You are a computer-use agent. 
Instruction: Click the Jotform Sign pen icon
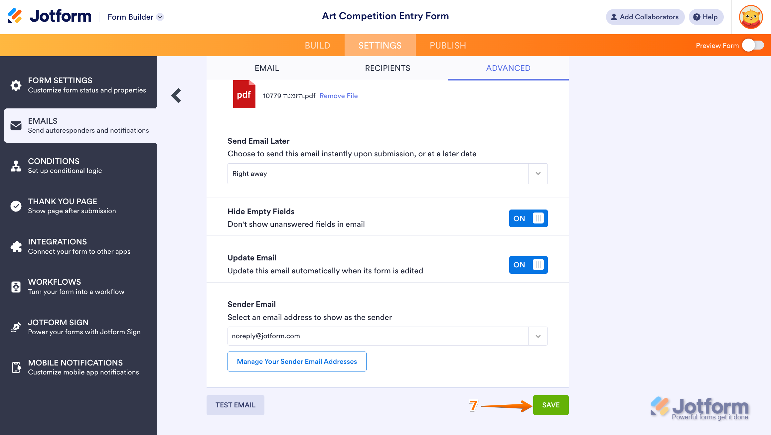[x=16, y=327]
